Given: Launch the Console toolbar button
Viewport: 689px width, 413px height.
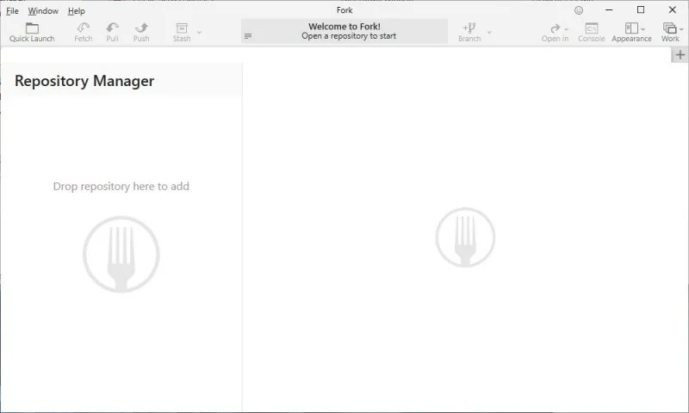Looking at the screenshot, I should [x=592, y=32].
